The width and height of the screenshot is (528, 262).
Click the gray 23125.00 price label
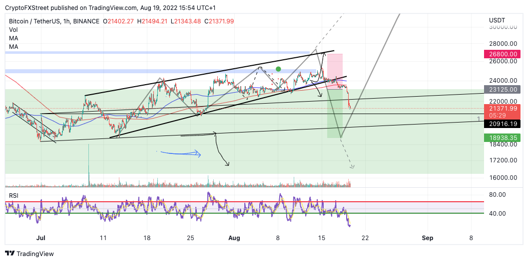click(x=502, y=89)
